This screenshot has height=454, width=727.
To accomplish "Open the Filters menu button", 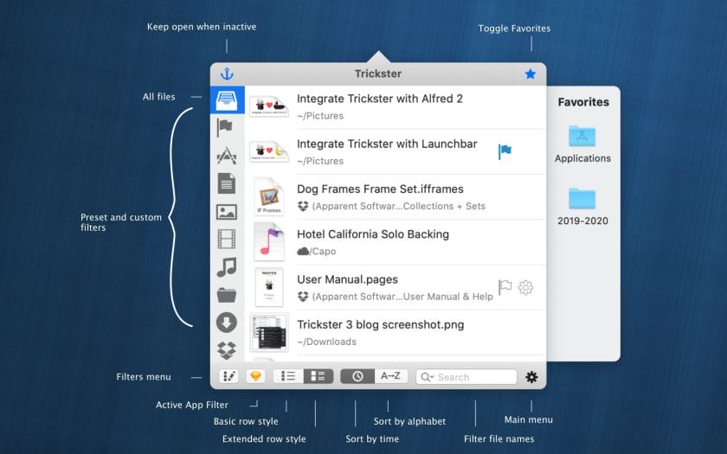I will tap(229, 376).
